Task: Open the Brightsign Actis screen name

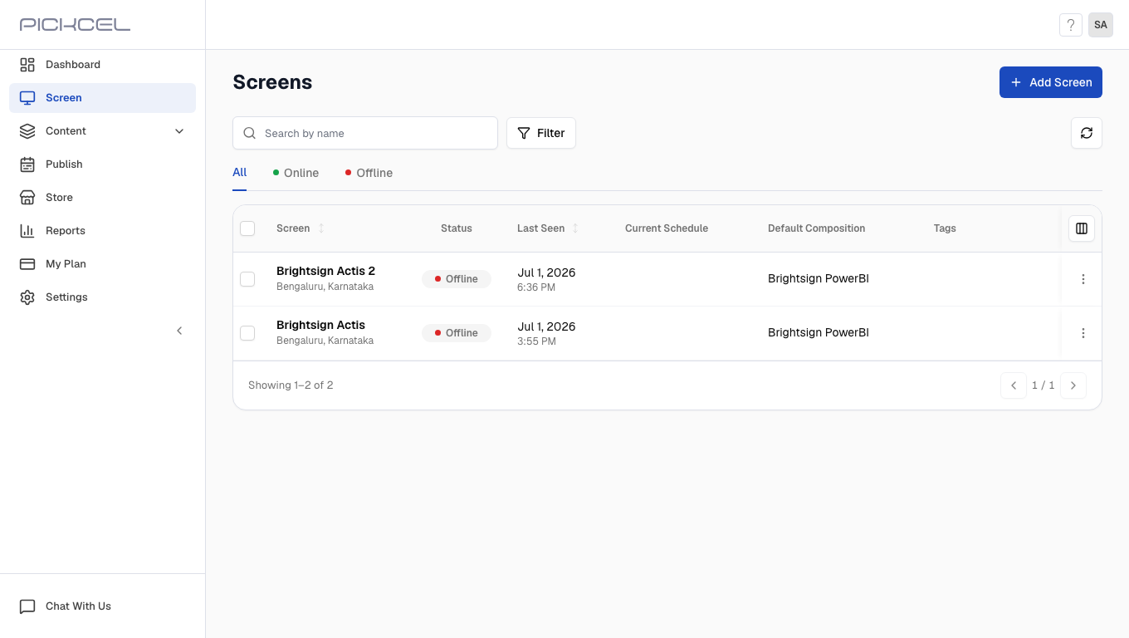Action: click(320, 325)
